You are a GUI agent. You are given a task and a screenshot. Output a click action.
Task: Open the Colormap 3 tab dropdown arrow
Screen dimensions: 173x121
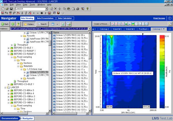(164, 29)
